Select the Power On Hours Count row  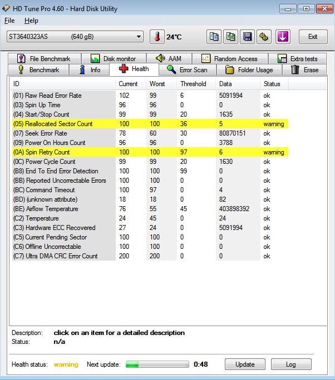click(x=150, y=143)
